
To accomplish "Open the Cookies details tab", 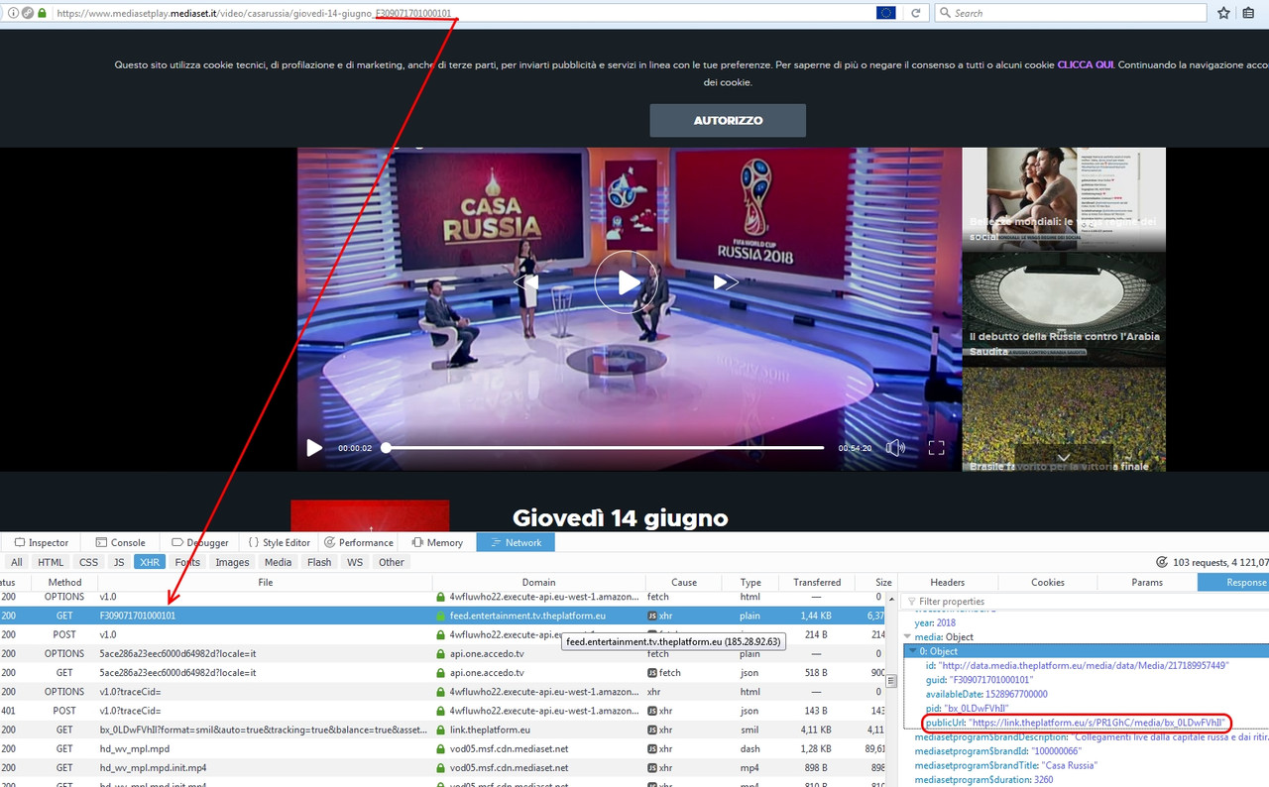I will click(x=1048, y=582).
